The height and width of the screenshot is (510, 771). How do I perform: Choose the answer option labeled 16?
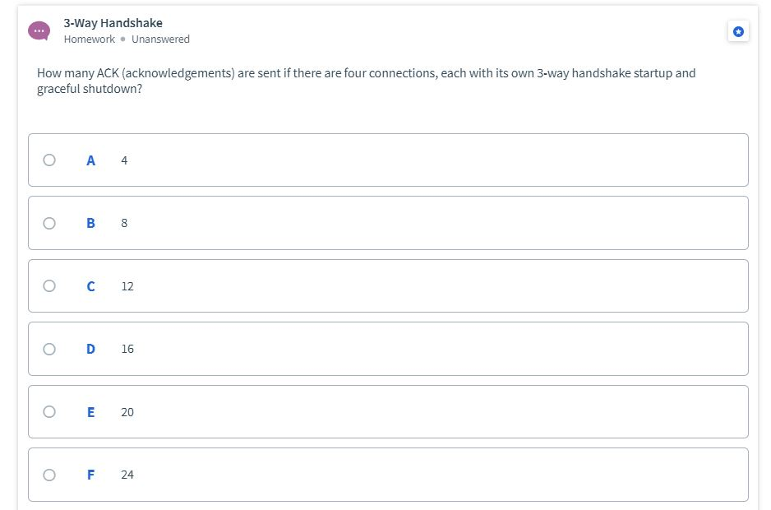point(126,349)
